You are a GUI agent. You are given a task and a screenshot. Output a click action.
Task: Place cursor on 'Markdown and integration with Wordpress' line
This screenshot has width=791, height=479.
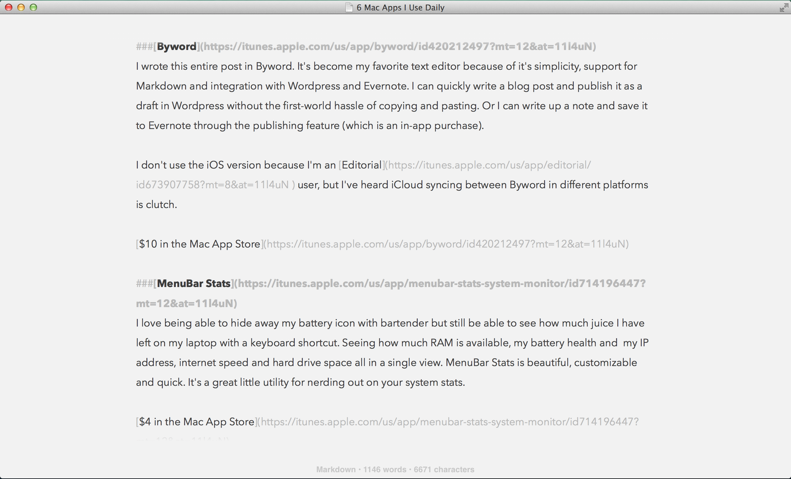coord(389,86)
